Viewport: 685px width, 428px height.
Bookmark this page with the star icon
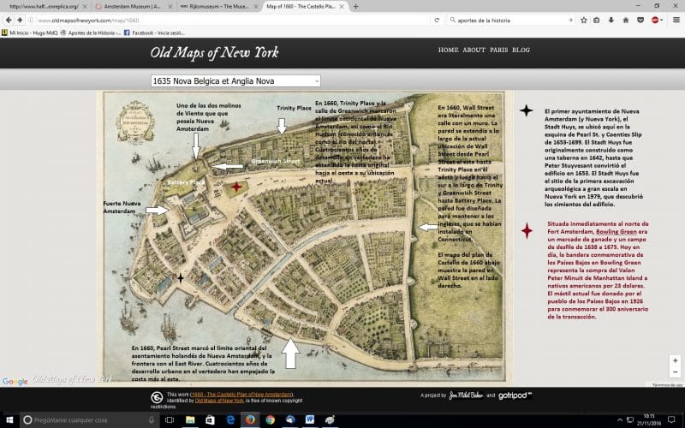pyautogui.click(x=584, y=20)
